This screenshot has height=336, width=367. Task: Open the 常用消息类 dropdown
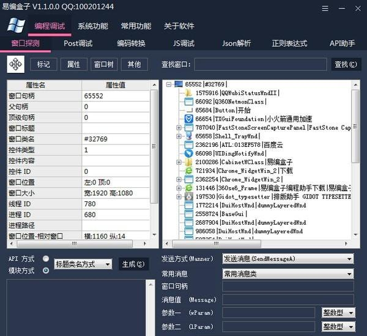pyautogui.click(x=288, y=274)
